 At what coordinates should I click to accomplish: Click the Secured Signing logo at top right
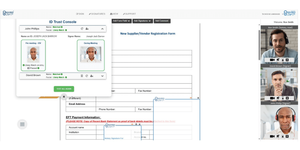290,13
